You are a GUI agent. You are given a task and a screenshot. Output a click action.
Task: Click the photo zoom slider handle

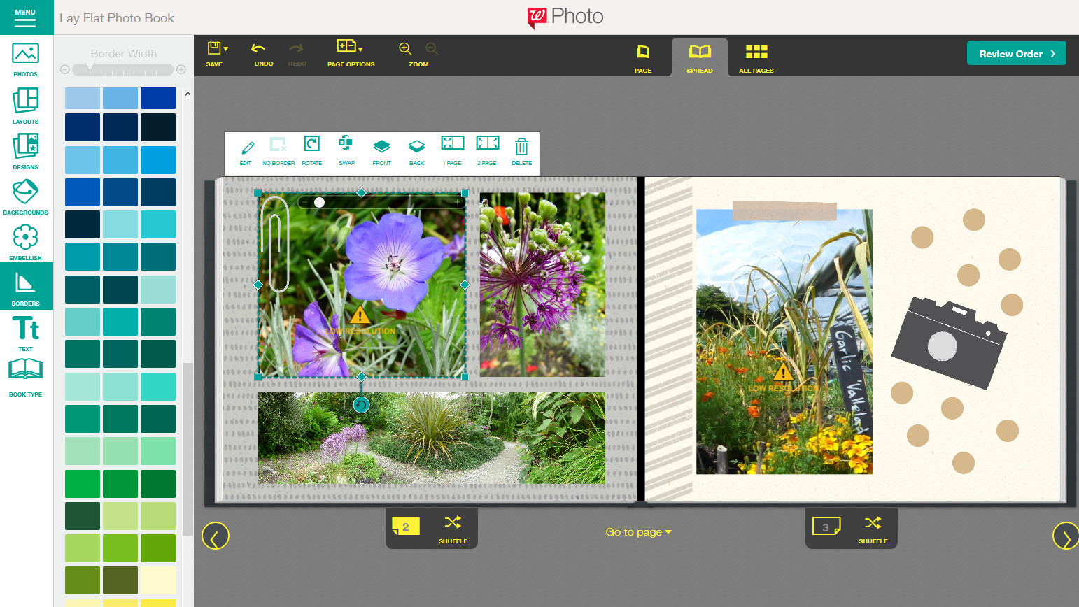[x=319, y=202]
